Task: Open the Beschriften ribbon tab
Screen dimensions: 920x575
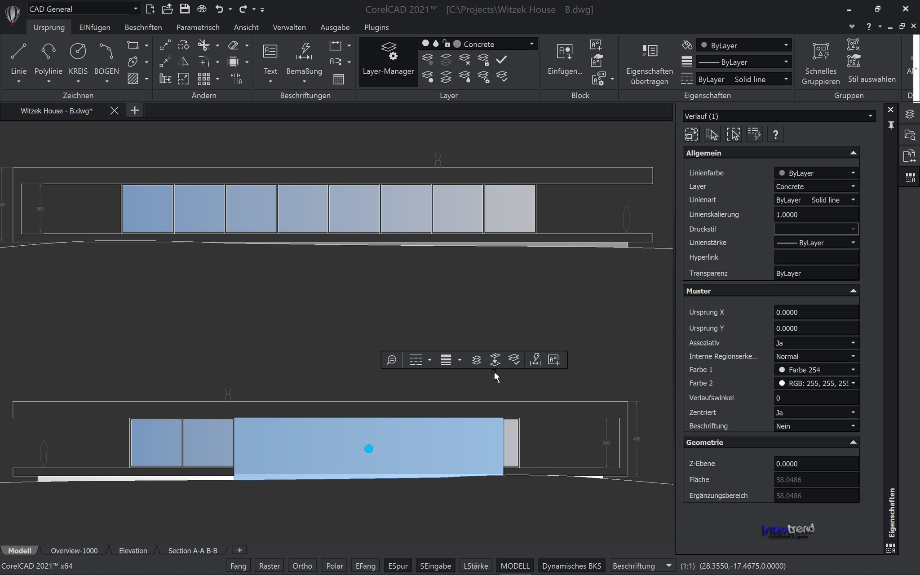Action: [x=143, y=27]
